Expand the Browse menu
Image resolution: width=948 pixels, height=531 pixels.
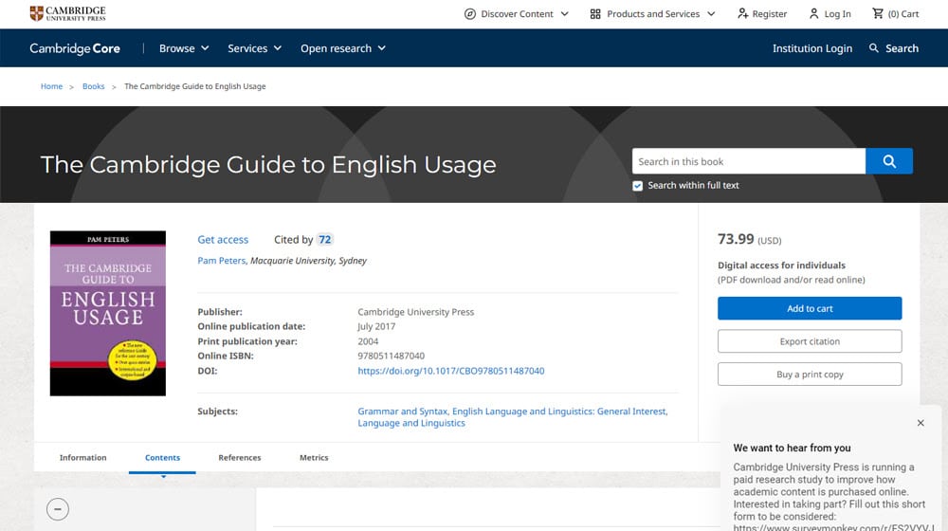[184, 48]
